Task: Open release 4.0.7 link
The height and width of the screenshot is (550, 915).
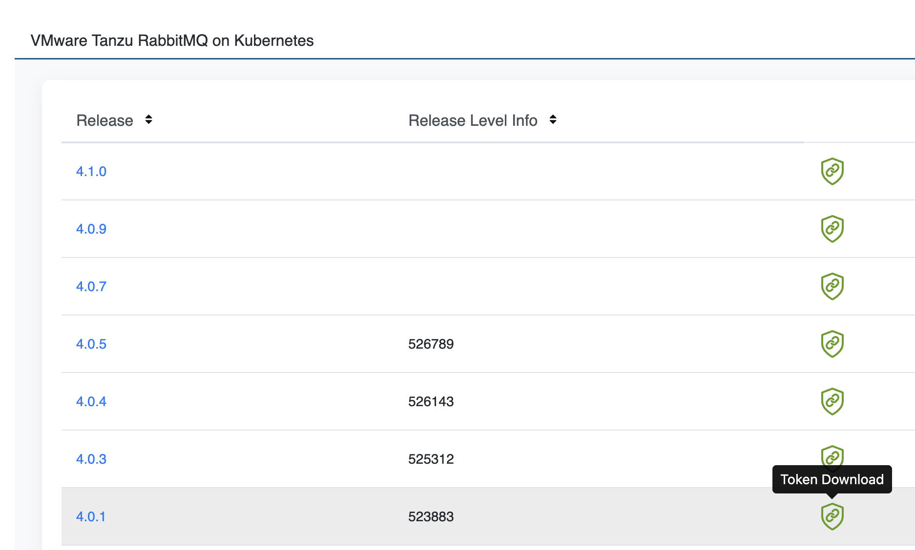Action: [91, 287]
